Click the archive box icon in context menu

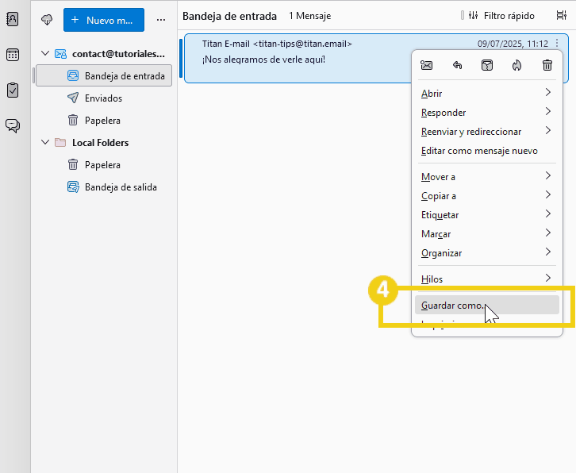point(487,65)
